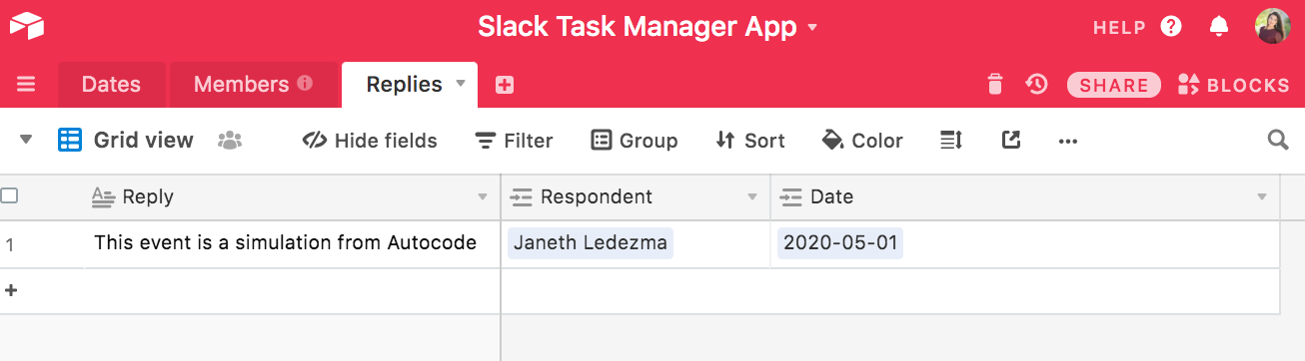This screenshot has width=1305, height=361.
Task: Open base revision history icon
Action: click(1036, 85)
